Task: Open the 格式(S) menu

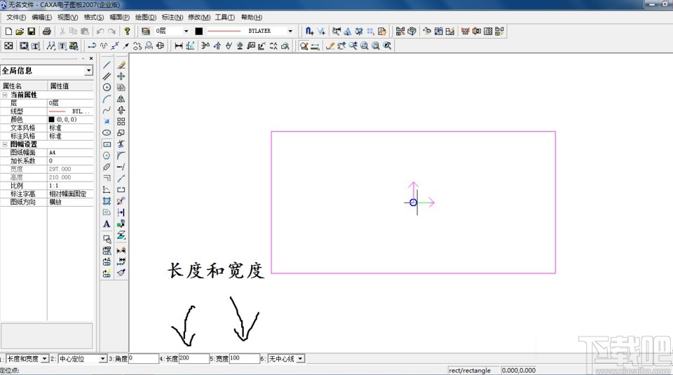Action: pyautogui.click(x=93, y=17)
